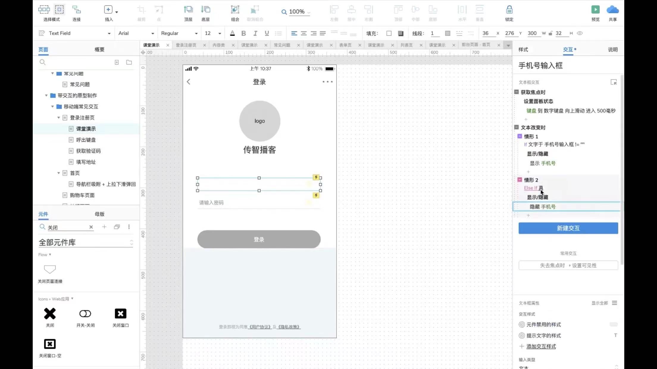Image resolution: width=657 pixels, height=369 pixels.
Task: Click the Connect tool icon
Action: [x=76, y=10]
